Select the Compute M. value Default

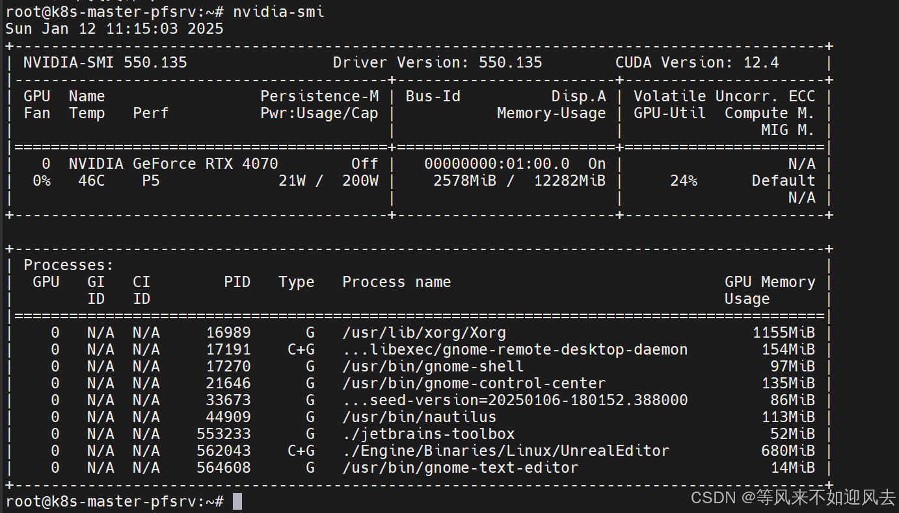(x=784, y=181)
